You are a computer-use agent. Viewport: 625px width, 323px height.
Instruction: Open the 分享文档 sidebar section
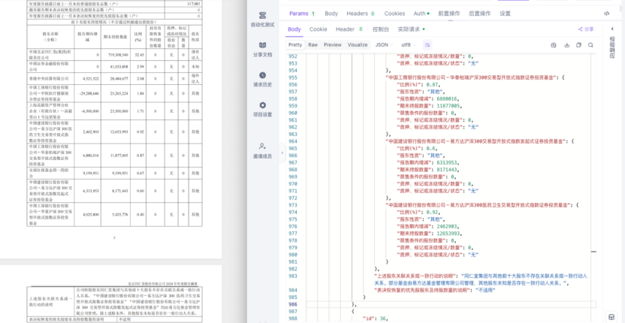click(x=262, y=49)
